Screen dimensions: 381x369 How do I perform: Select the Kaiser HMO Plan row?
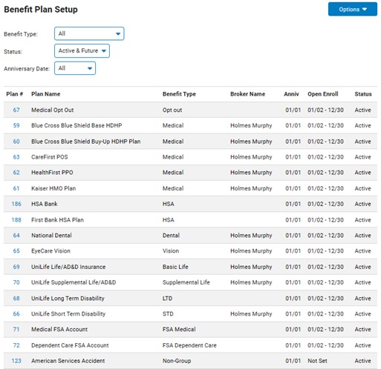[190, 188]
